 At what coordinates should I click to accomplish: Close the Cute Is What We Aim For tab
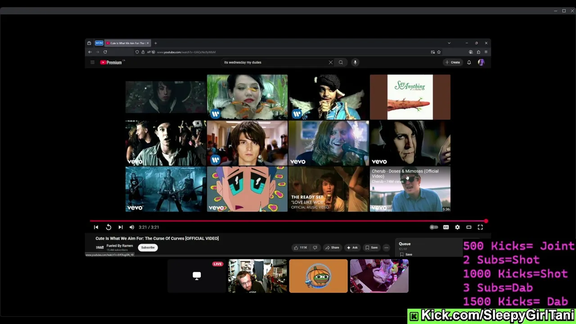pos(147,43)
